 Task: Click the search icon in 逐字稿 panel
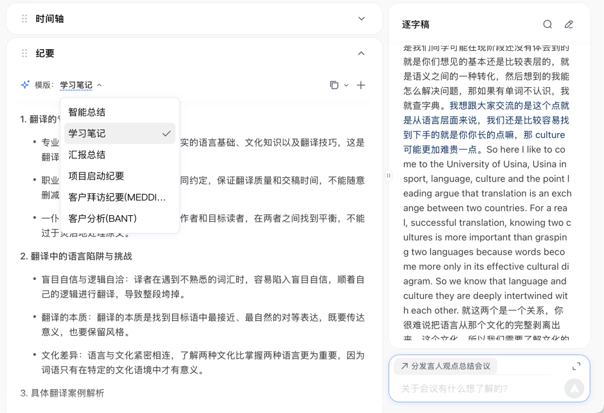548,25
